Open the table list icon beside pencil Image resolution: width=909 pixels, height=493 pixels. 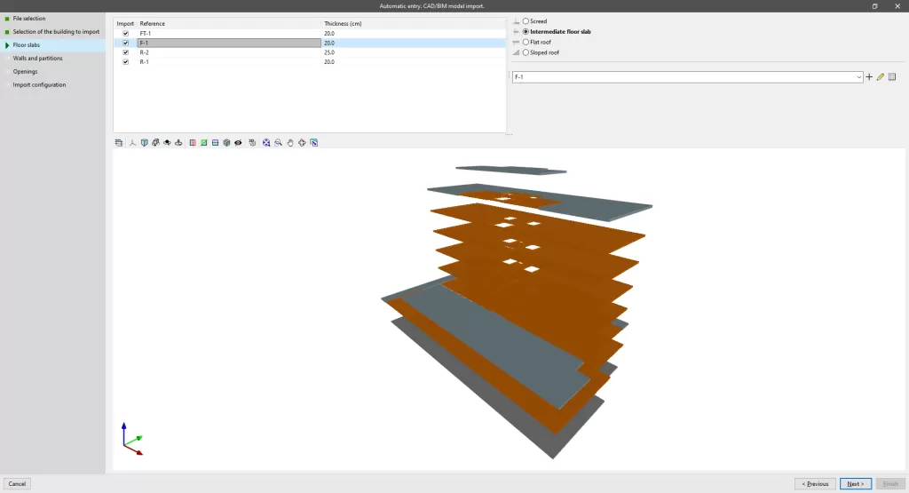tap(892, 77)
